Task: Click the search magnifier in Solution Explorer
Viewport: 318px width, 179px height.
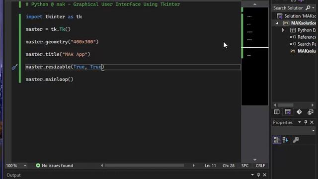Action: (308, 8)
